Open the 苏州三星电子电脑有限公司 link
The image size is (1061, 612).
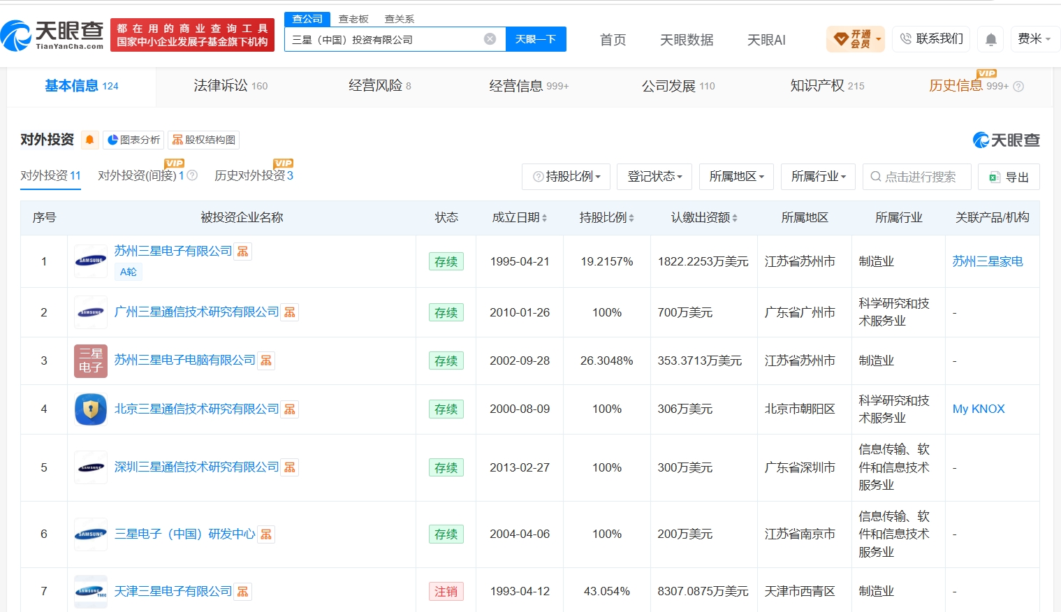coord(185,360)
